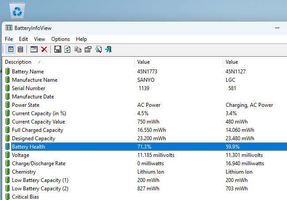Sort by the Description column header

pos(68,62)
